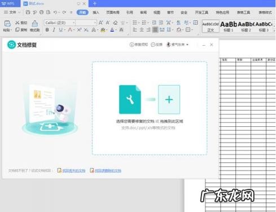Apply the 正文 style thumbnail
Image resolution: width=276 pixels, height=212 pixels.
211,26
